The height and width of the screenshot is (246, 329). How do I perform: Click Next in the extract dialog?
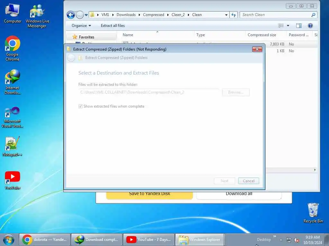coord(224,181)
